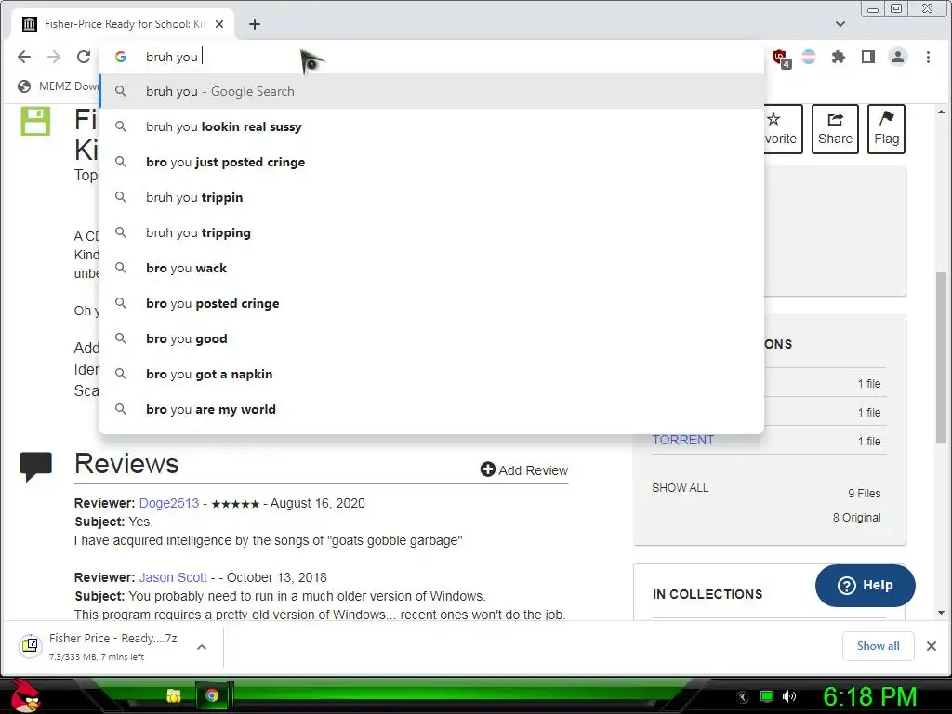Select 'bro you are my world' suggestion

[x=431, y=409]
